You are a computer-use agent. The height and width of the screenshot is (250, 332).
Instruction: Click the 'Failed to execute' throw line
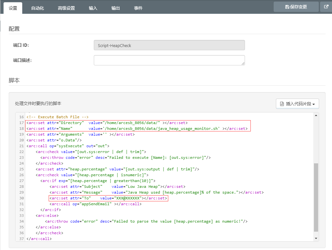[125, 158]
